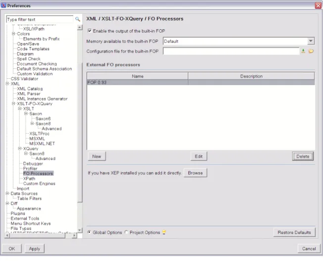This screenshot has height=261, width=323.
Task: Toggle Enable the output of the built-in FOP
Action: click(90, 31)
